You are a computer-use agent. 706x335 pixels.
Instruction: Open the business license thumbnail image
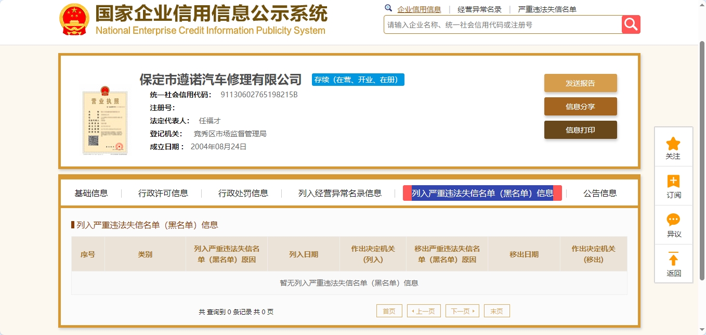tap(105, 121)
